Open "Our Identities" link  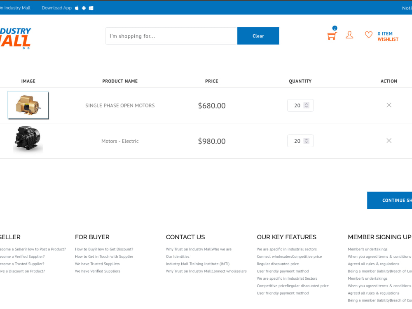(x=177, y=256)
